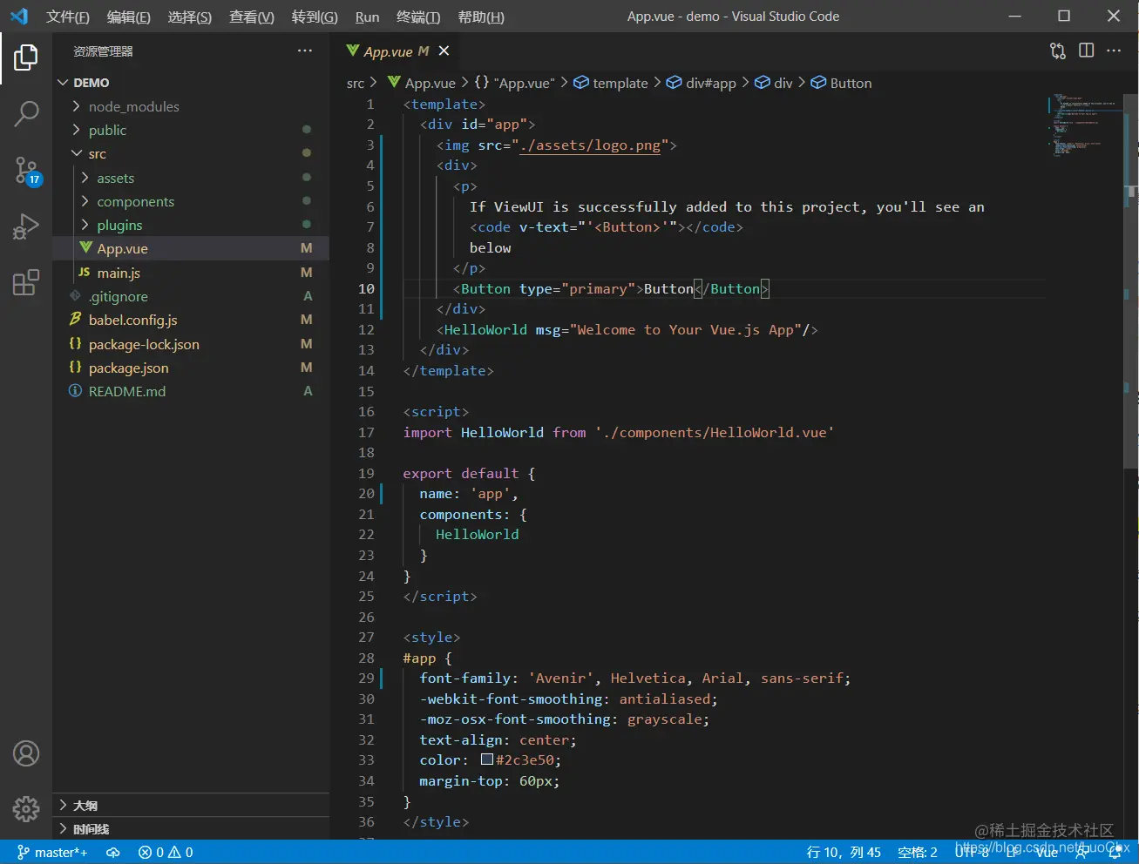Click the color box before #2c3e50
The image size is (1139, 864).
[486, 759]
